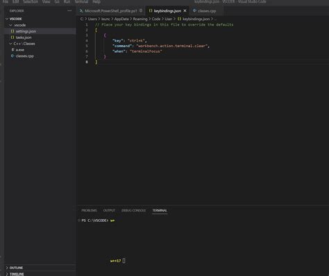329x276 pixels.
Task: Select the keybindings.json editor tab
Action: (167, 10)
